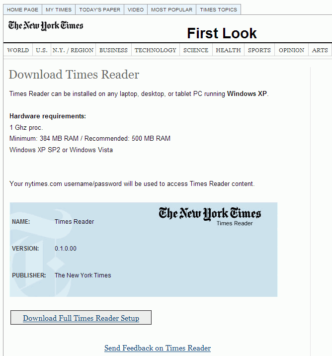Click The New York Times header logo
Image resolution: width=332 pixels, height=356 pixels.
coord(46,25)
